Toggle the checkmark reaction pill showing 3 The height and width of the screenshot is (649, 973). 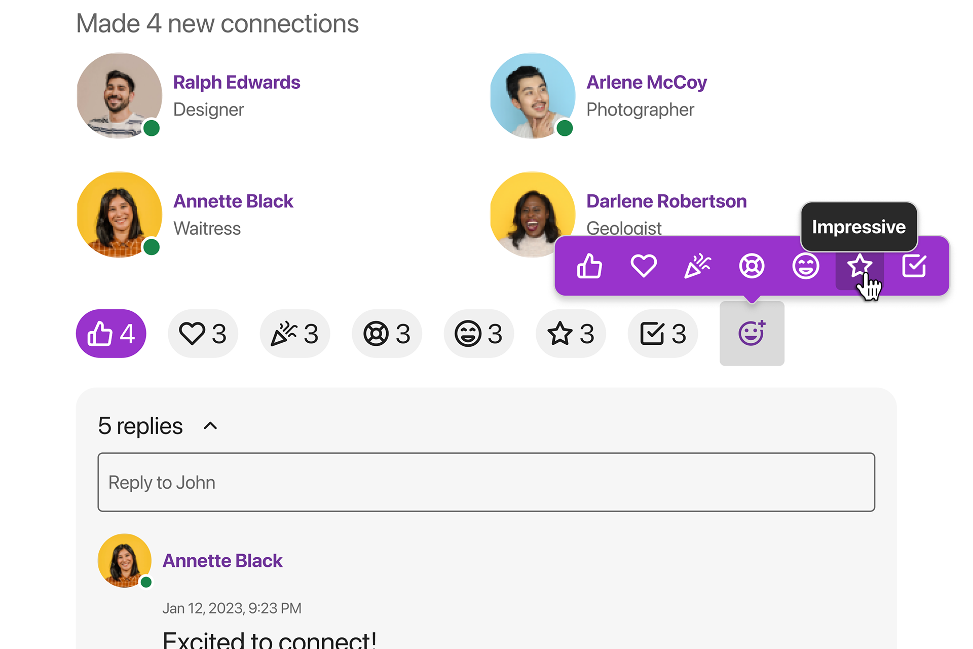click(663, 334)
